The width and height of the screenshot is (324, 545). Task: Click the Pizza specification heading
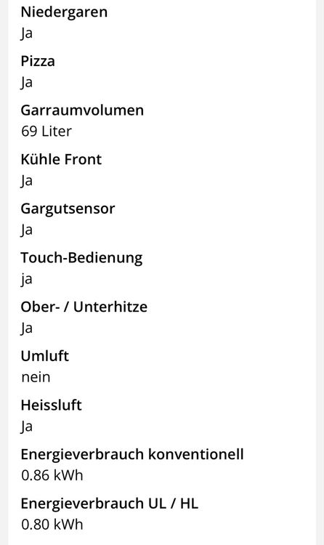pyautogui.click(x=38, y=61)
